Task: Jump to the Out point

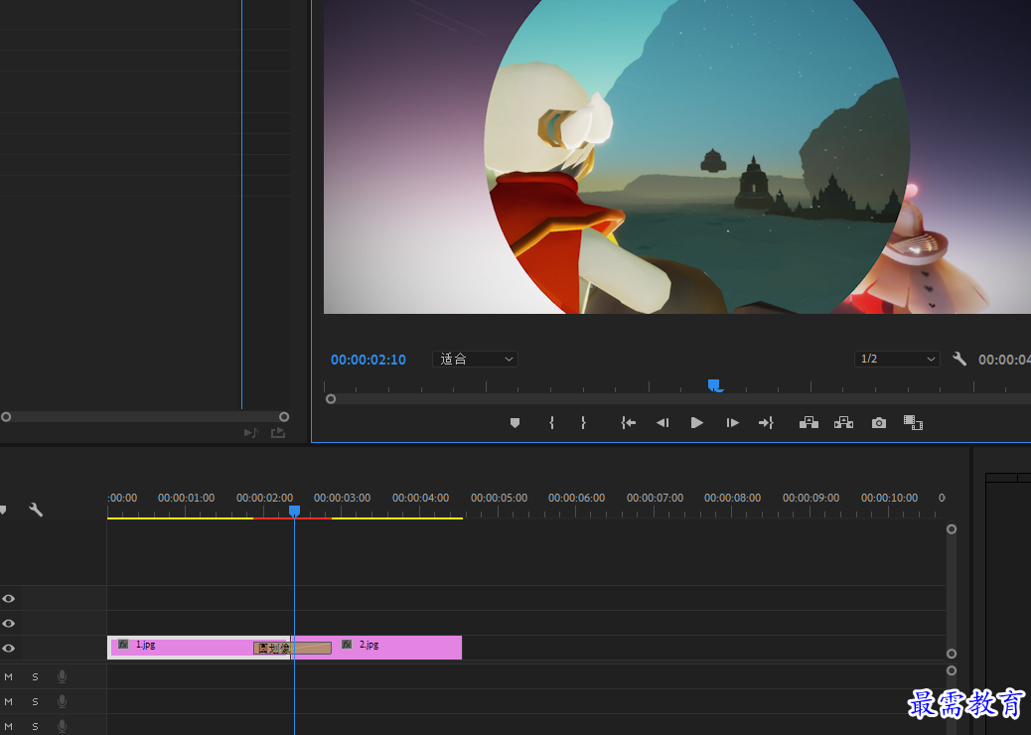Action: tap(766, 423)
